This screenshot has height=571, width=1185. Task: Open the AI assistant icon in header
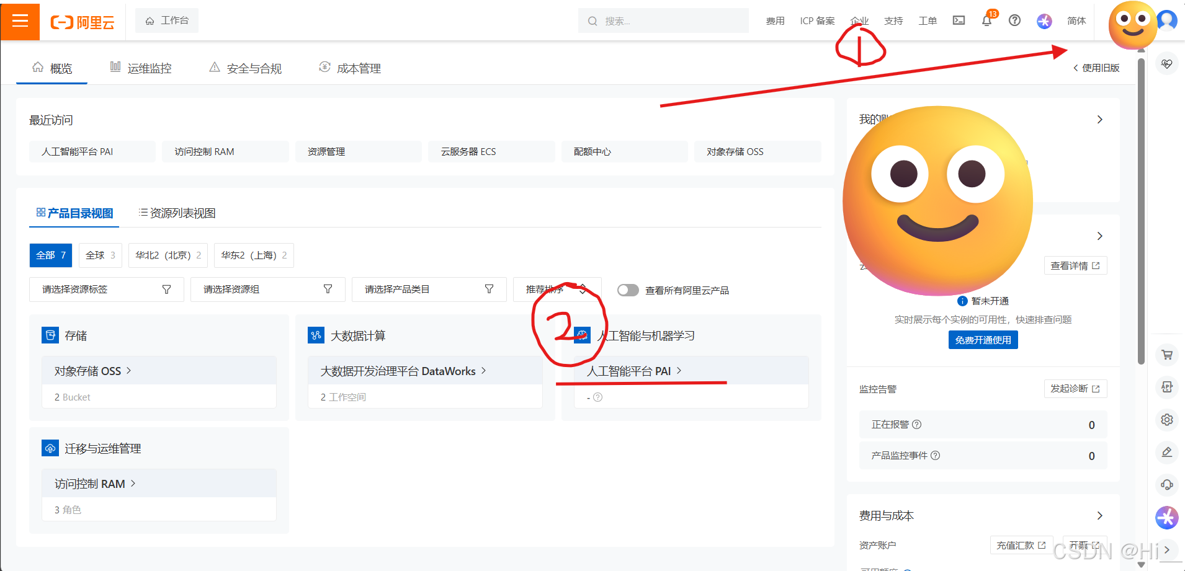tap(1044, 21)
